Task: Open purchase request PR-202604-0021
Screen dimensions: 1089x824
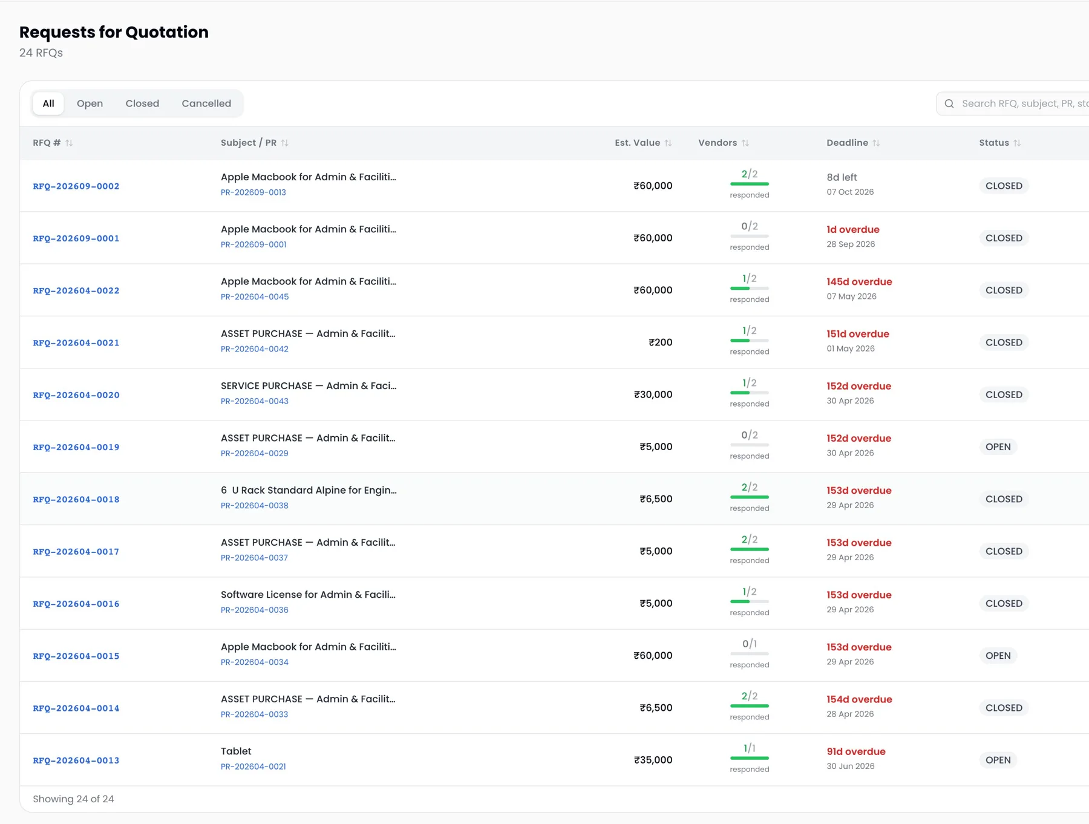Action: 253,767
